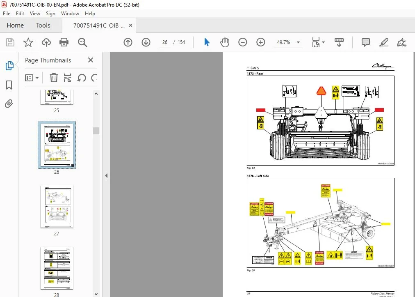Click the print pages icon in thumbnails toolbar
415x297 pixels.
tap(68, 78)
